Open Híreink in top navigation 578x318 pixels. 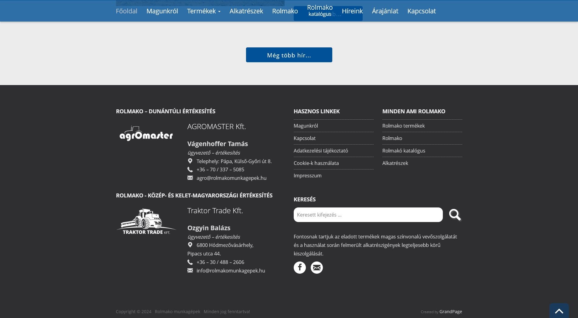click(x=352, y=11)
